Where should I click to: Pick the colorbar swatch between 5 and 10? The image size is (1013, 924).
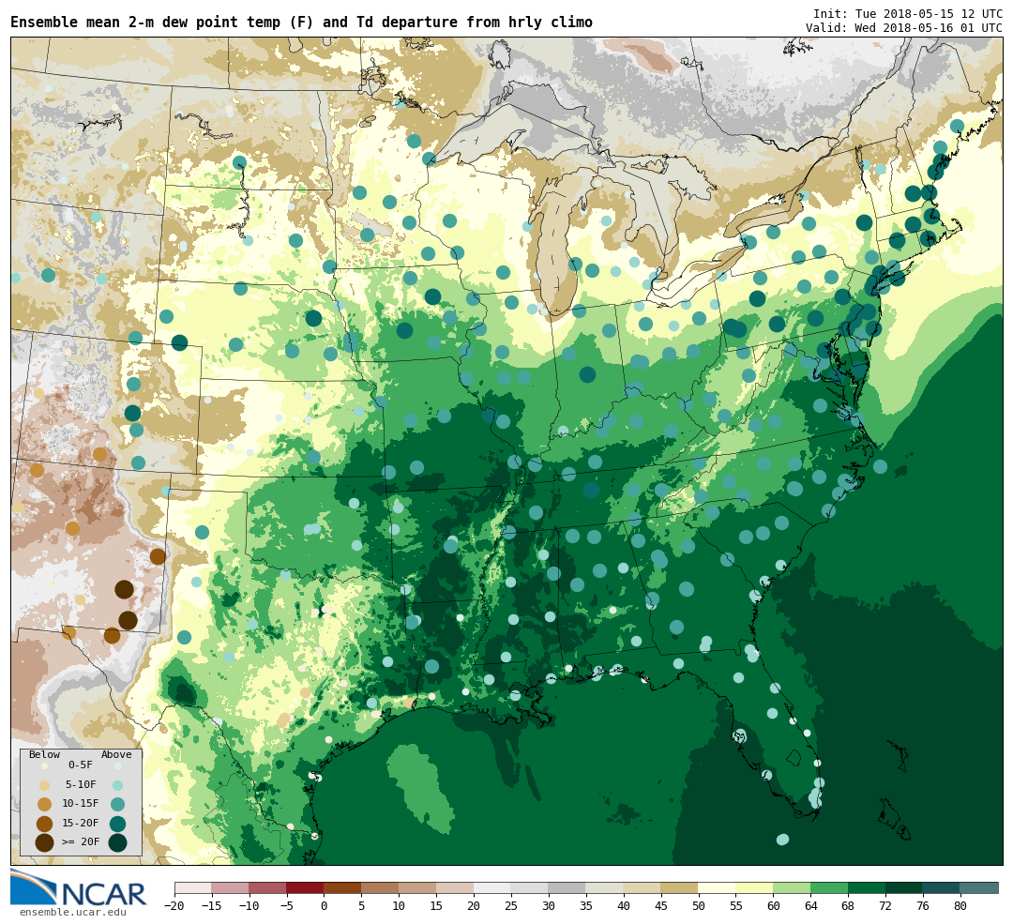[381, 887]
